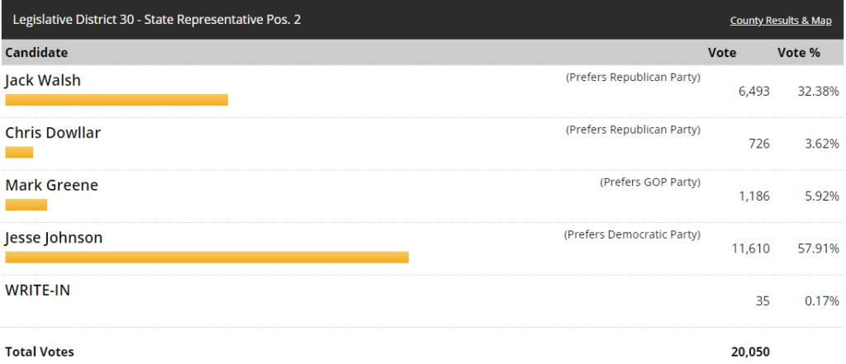Click the Legislative District 30 race title

(x=156, y=20)
